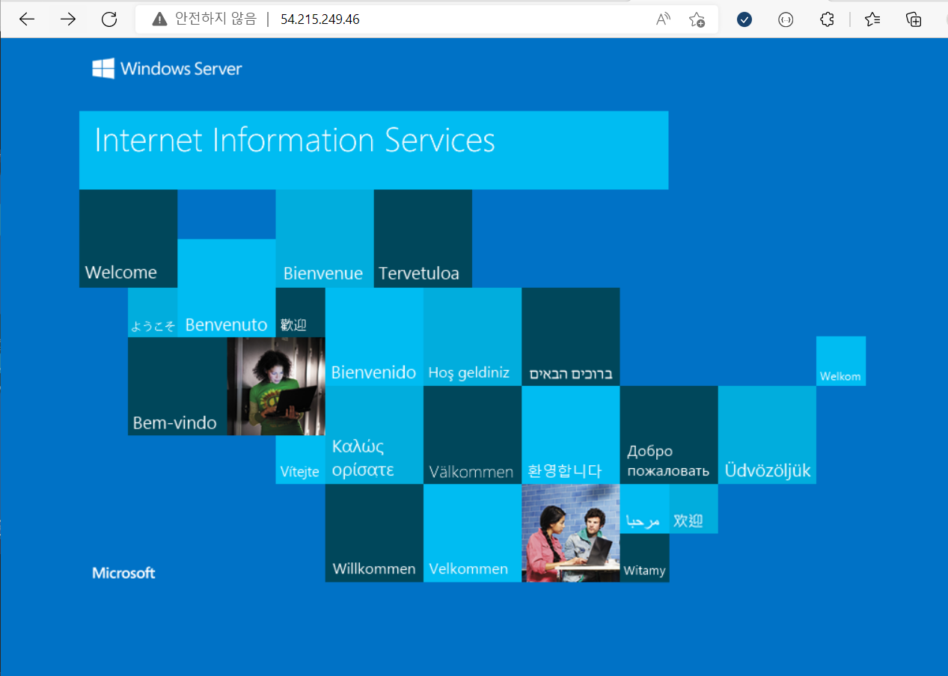Click the Bem-vindo tile
Image resolution: width=948 pixels, height=676 pixels.
tap(177, 386)
